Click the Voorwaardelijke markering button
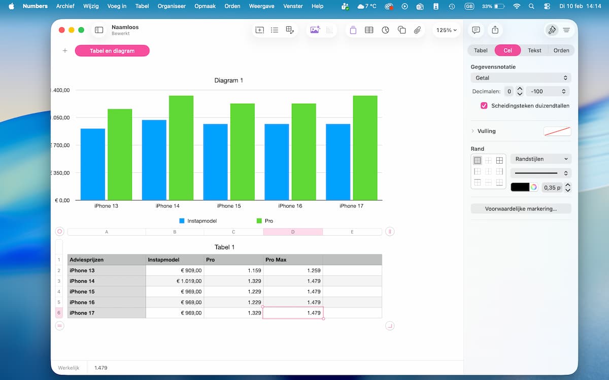 (x=521, y=209)
